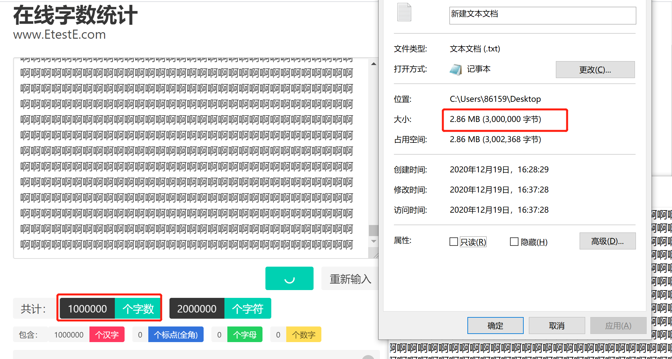
Task: Click the 个字数 word count badge
Action: tap(138, 309)
